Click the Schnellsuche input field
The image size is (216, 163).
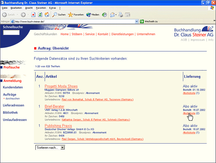(x=11, y=33)
